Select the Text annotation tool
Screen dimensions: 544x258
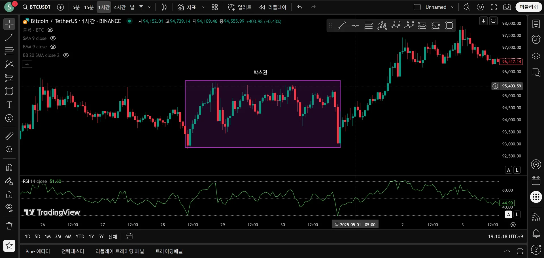pos(9,105)
